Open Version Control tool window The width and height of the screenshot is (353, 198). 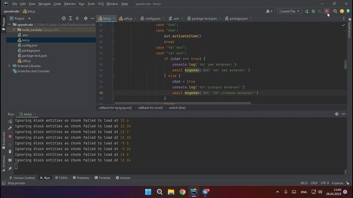(22, 178)
